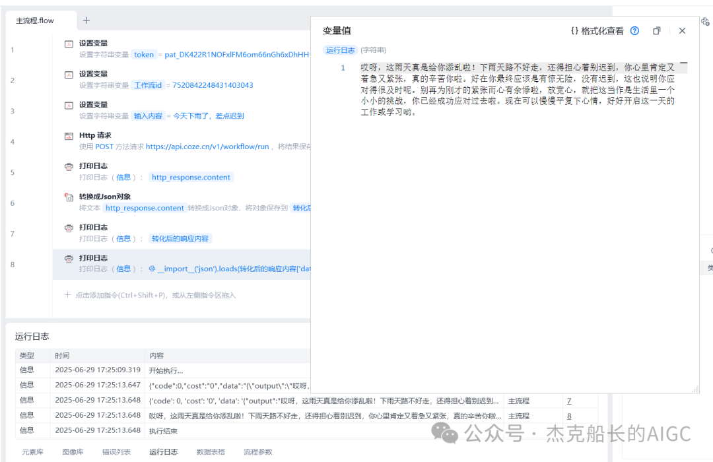713x462 pixels.
Task: Click the 转化后的响应内容 tag on line 7
Action: click(180, 239)
